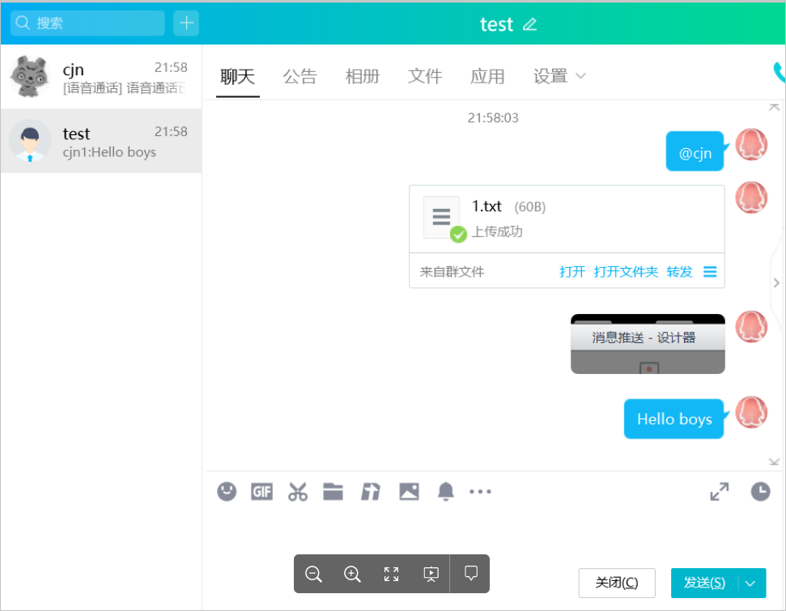The image size is (786, 611).
Task: Open the 消息推送 image thumbnail
Action: [x=648, y=344]
